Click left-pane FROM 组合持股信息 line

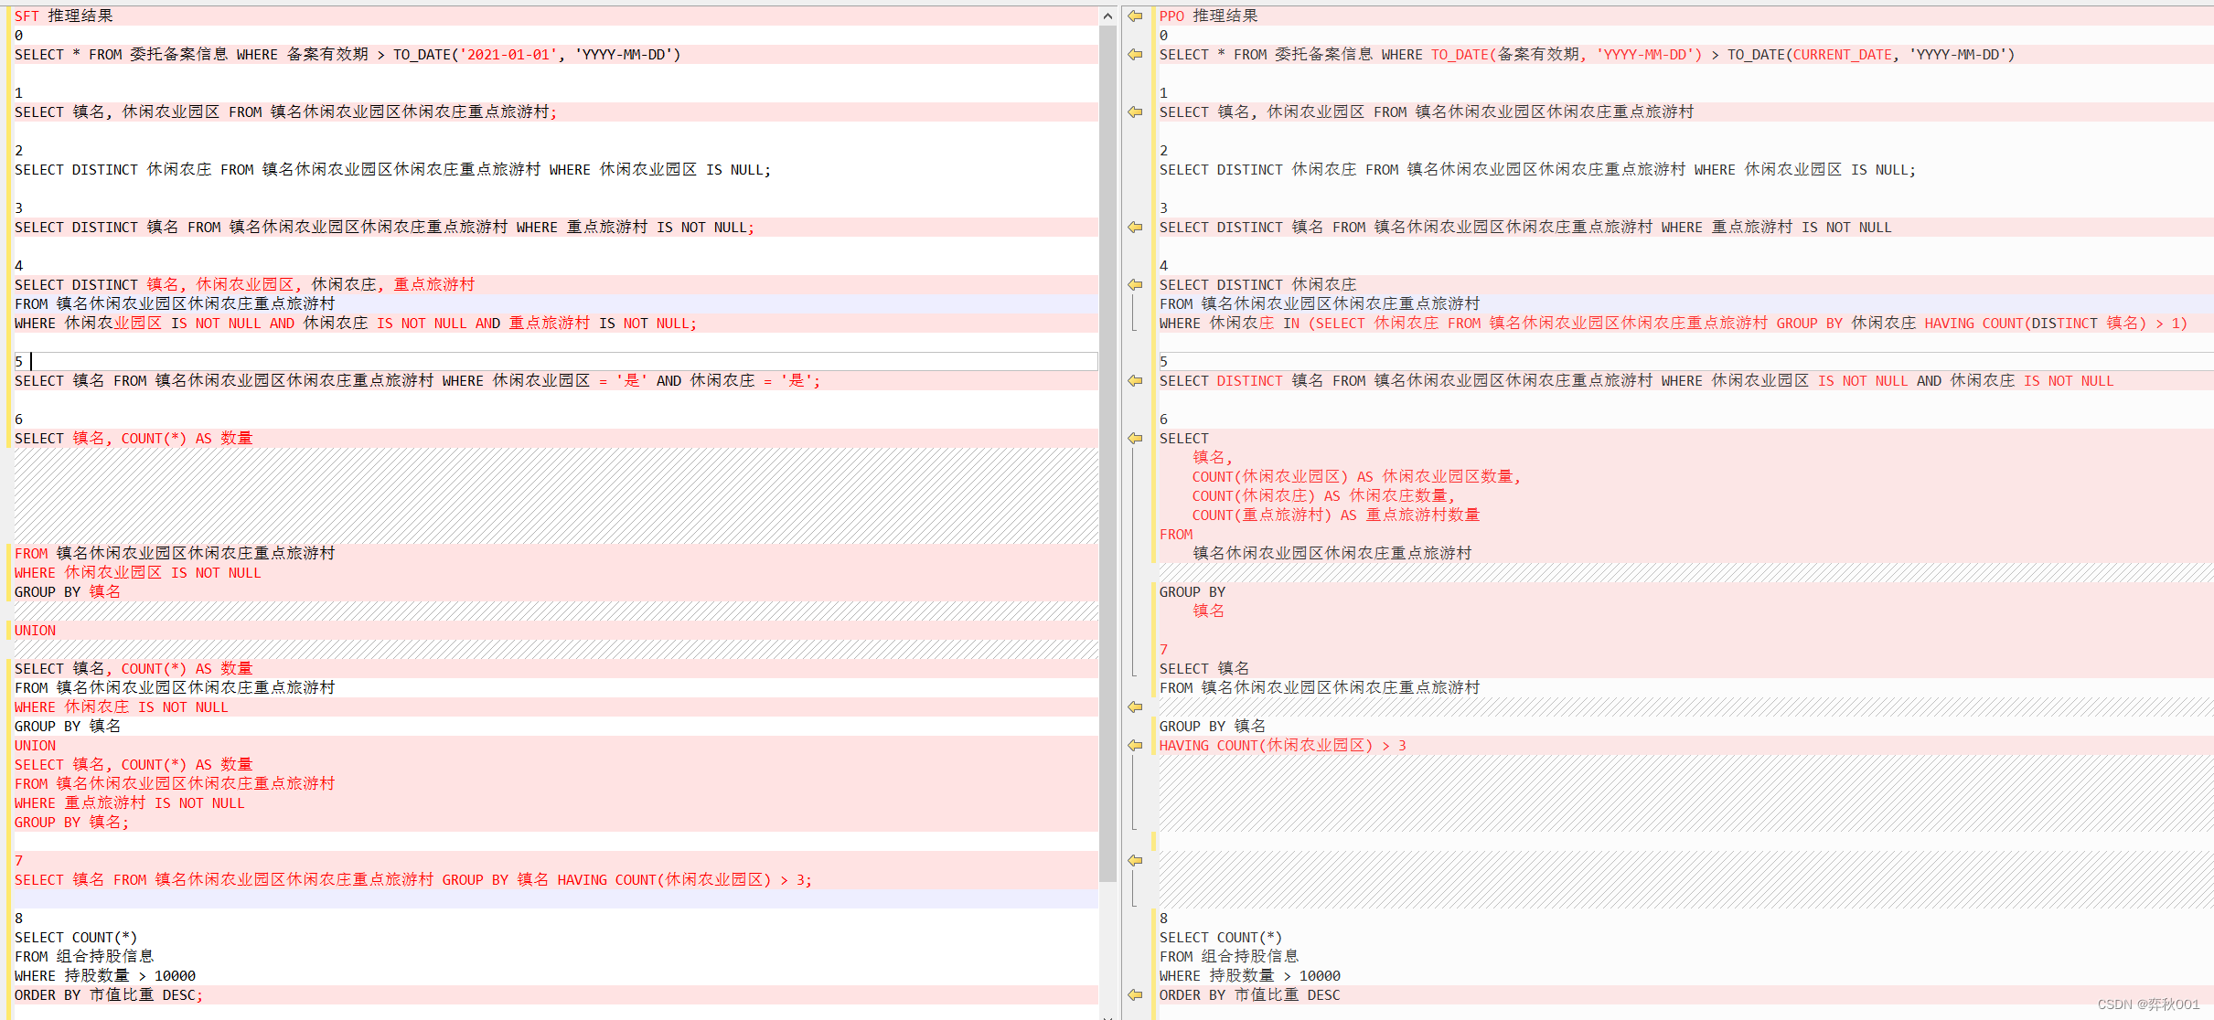pyautogui.click(x=84, y=956)
